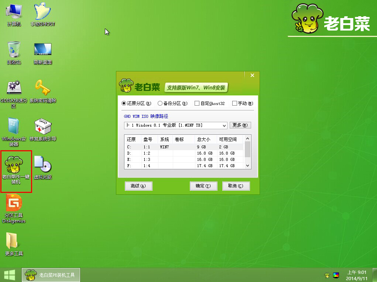Click the 支持原版Win7、Win8安装 banner

tap(196, 88)
